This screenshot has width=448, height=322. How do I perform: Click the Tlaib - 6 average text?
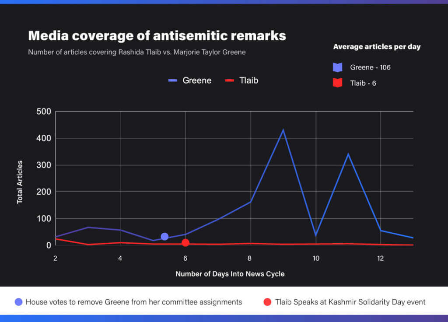(x=363, y=83)
